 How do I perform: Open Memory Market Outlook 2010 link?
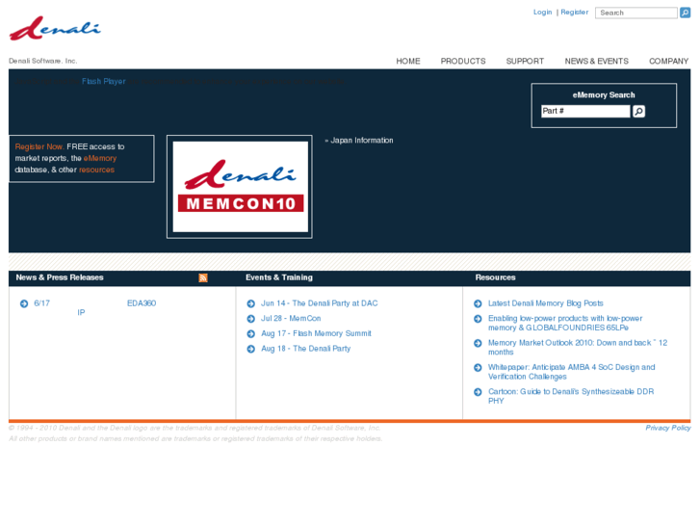(x=578, y=348)
